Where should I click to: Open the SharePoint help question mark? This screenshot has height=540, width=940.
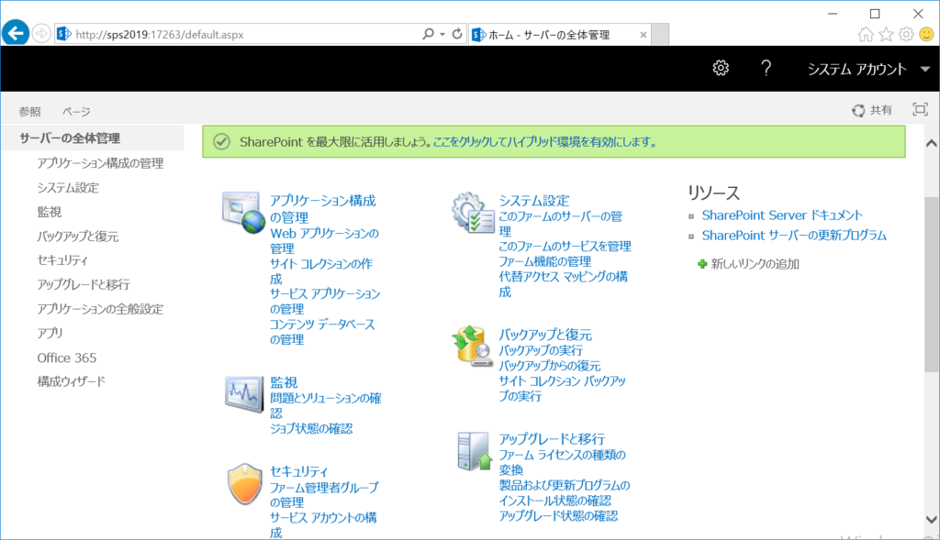(x=767, y=68)
